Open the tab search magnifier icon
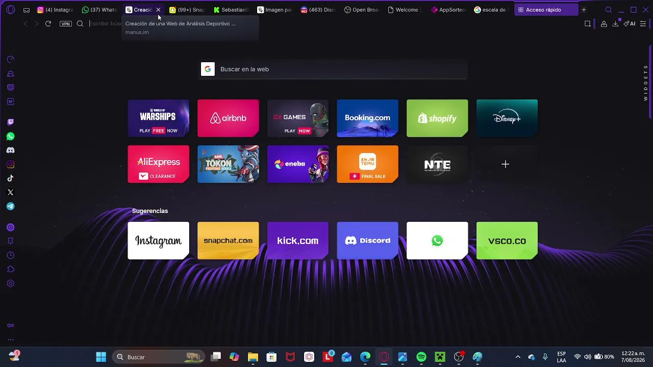653x367 pixels. pyautogui.click(x=609, y=10)
